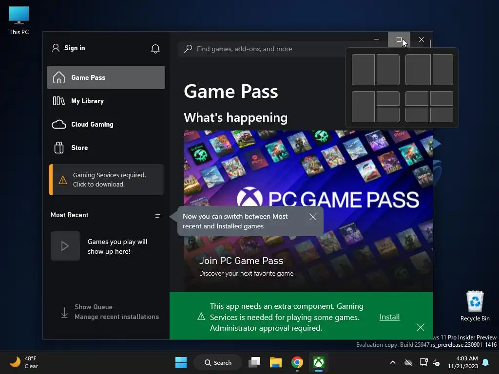499x374 pixels.
Task: Choose narrow right pane snap layout
Action: coord(442,69)
